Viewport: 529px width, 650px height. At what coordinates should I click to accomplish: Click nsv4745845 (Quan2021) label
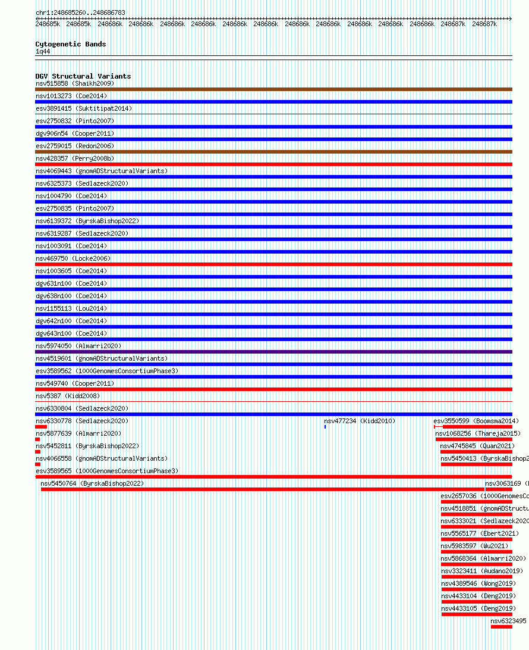[477, 446]
